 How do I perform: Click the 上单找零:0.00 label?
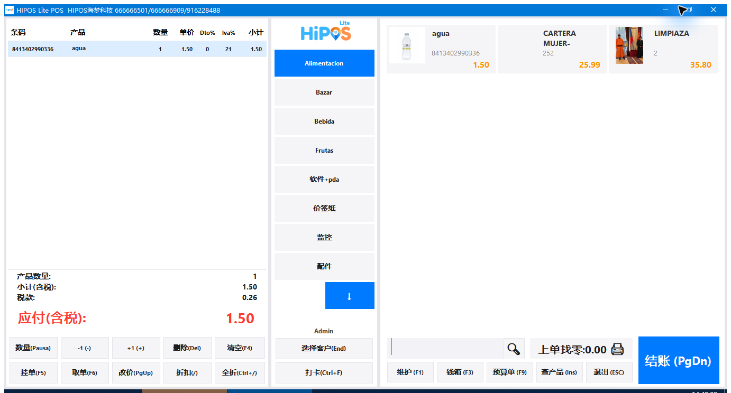tap(572, 350)
